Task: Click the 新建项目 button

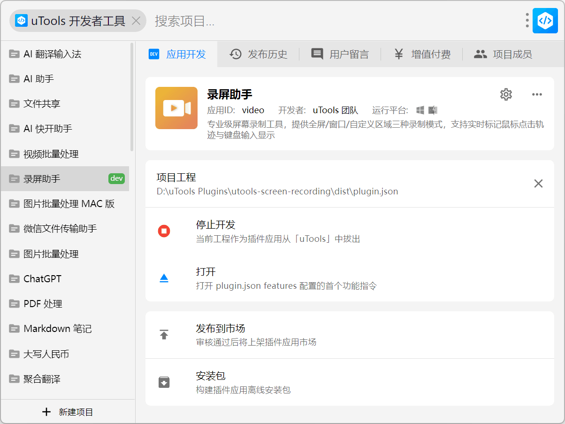Action: (x=68, y=412)
